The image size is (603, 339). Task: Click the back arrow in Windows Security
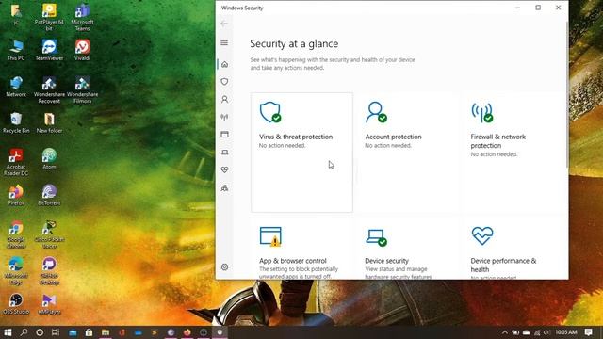click(x=224, y=24)
